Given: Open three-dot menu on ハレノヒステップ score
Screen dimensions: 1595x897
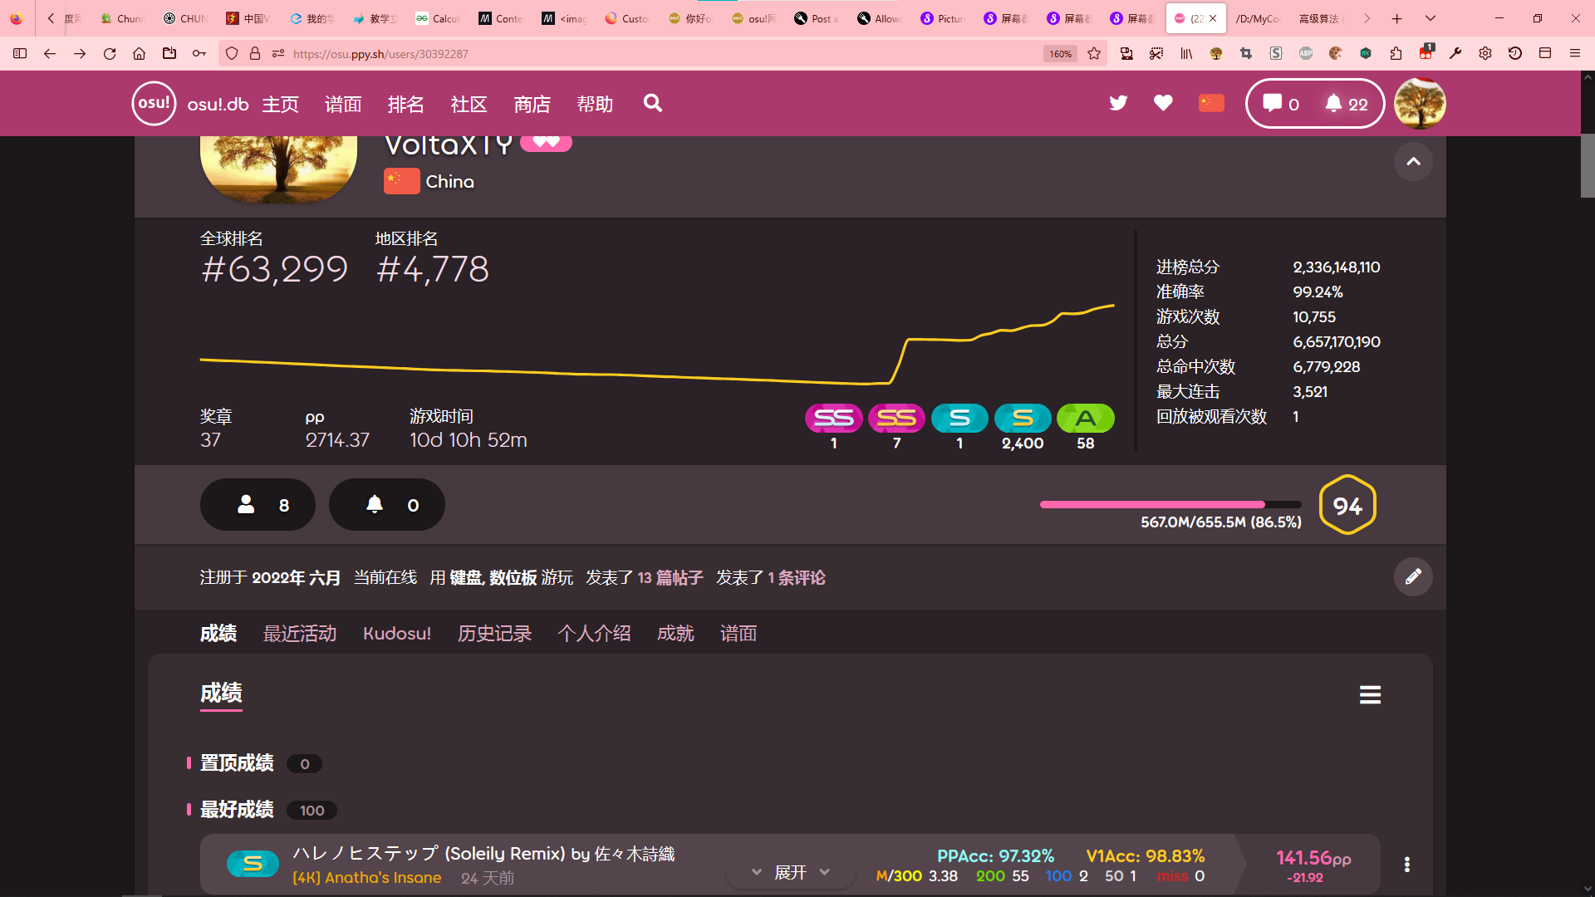Looking at the screenshot, I should click(1406, 865).
